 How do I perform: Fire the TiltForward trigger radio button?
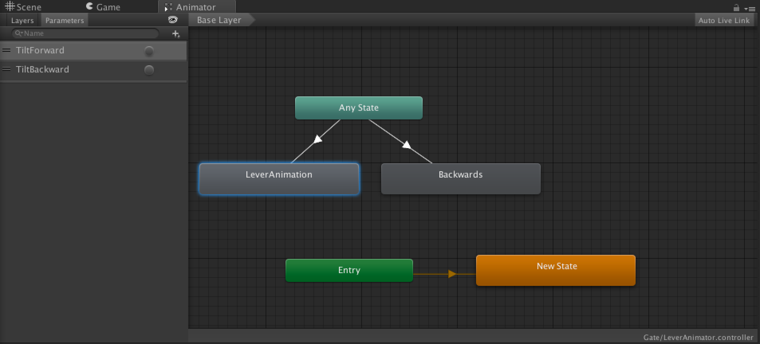pyautogui.click(x=149, y=51)
